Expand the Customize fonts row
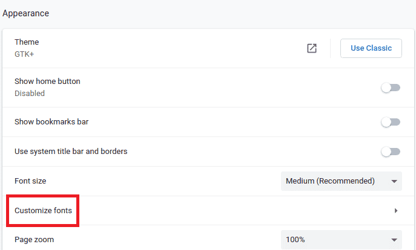The width and height of the screenshot is (416, 250). tap(208, 211)
